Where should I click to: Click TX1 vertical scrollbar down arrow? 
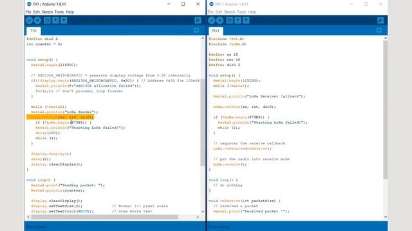pos(203,212)
